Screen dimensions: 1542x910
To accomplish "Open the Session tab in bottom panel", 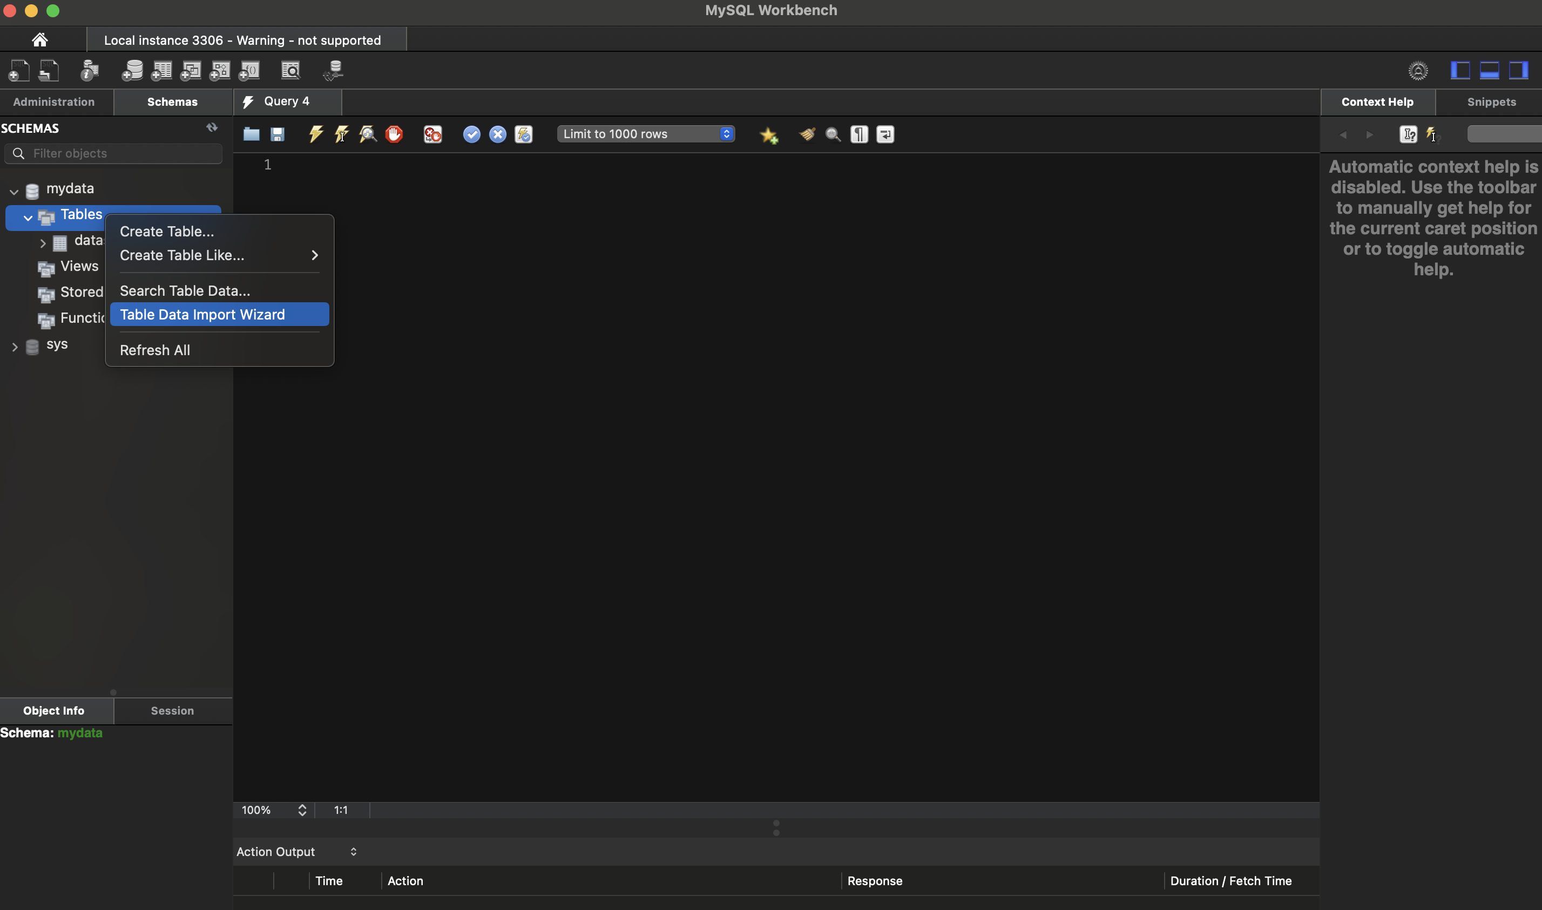I will point(172,711).
